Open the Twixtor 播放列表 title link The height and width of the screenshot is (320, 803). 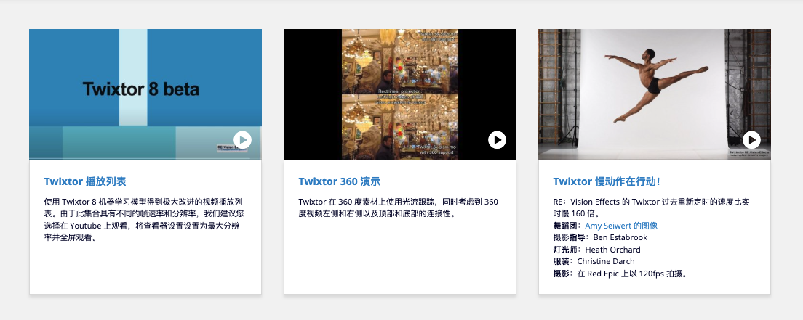click(x=85, y=181)
